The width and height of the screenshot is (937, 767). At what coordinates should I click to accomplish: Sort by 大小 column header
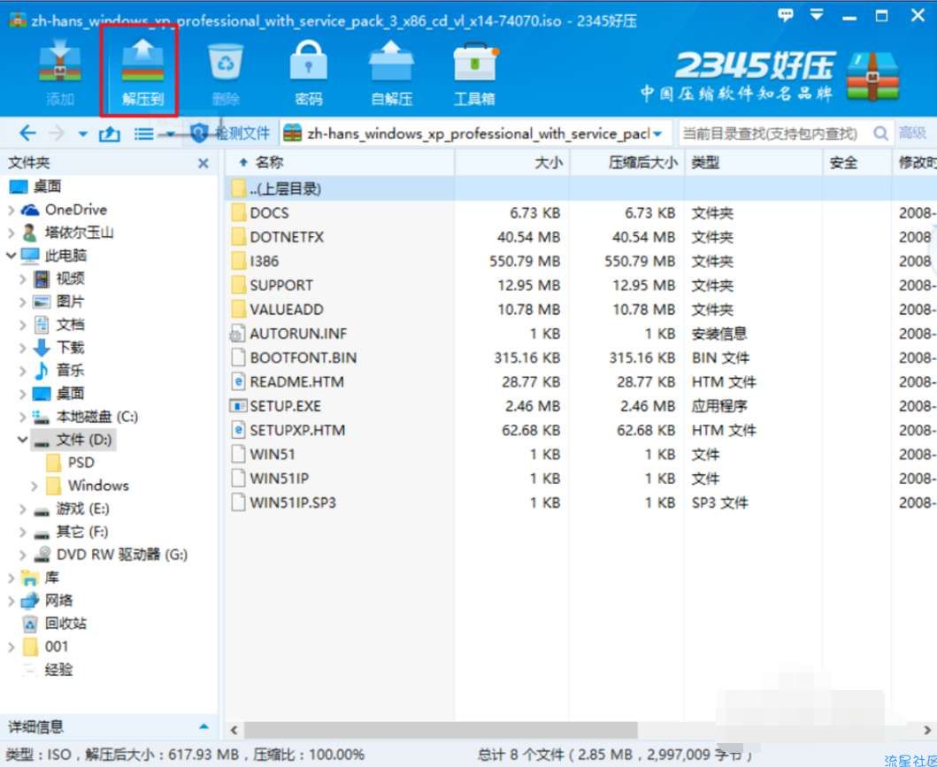(512, 163)
